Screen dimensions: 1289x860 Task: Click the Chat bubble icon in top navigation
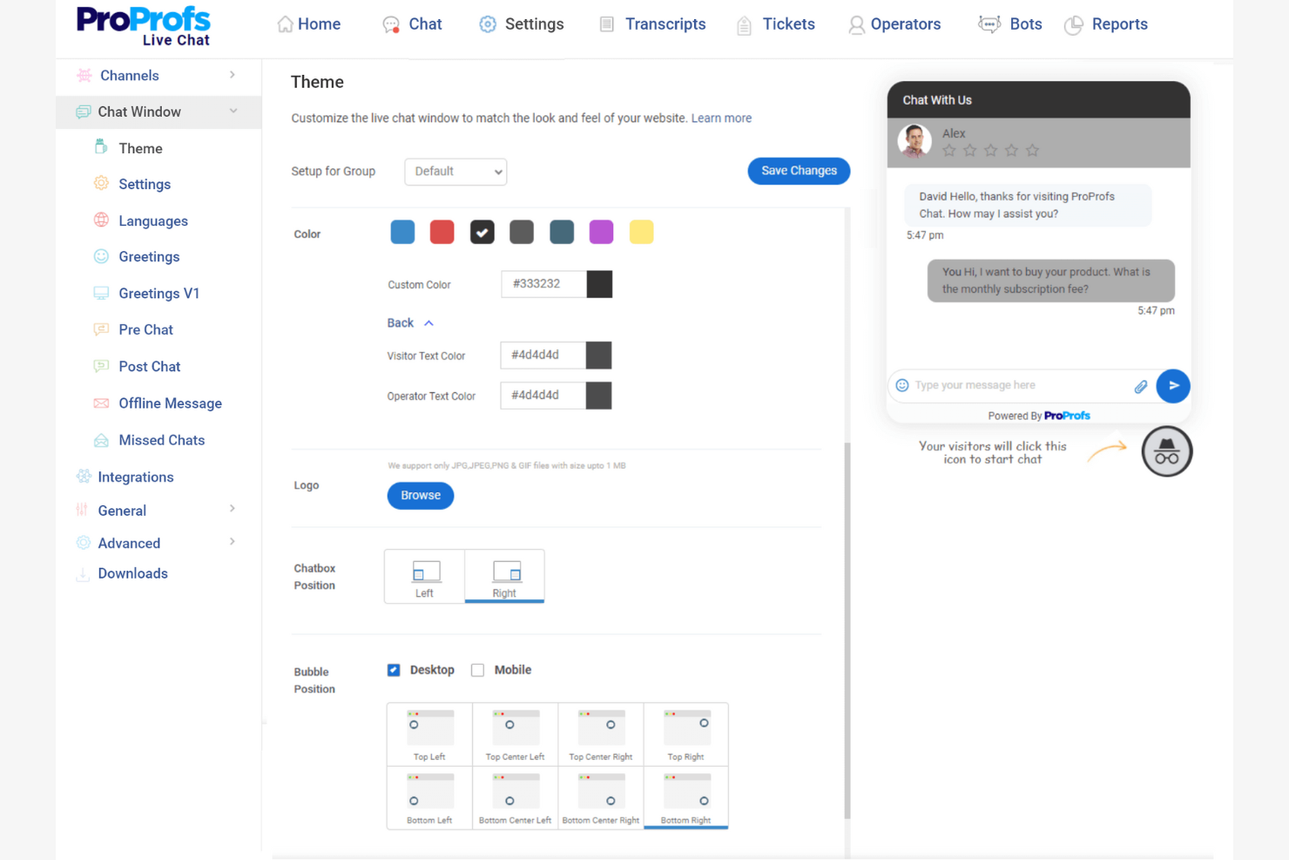(x=391, y=24)
